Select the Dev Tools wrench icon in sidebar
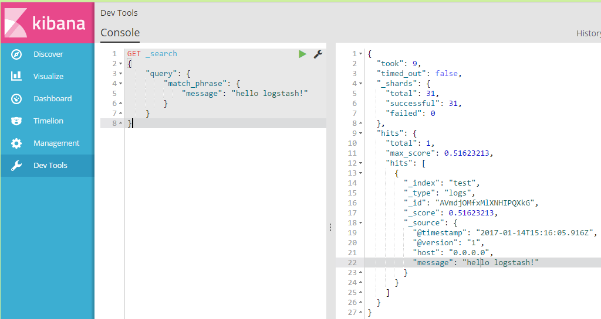 point(16,166)
